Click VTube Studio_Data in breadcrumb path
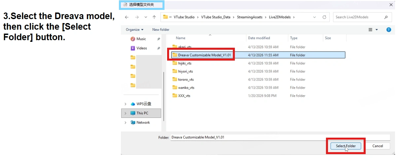Image resolution: width=398 pixels, height=164 pixels. (216, 17)
